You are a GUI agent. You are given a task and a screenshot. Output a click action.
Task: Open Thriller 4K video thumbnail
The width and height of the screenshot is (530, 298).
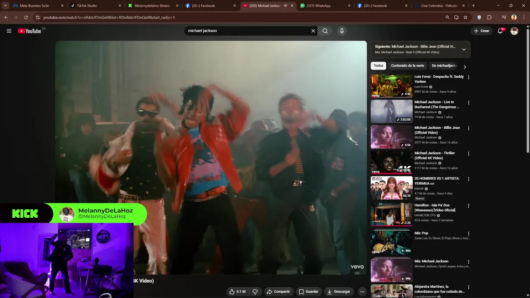point(391,162)
